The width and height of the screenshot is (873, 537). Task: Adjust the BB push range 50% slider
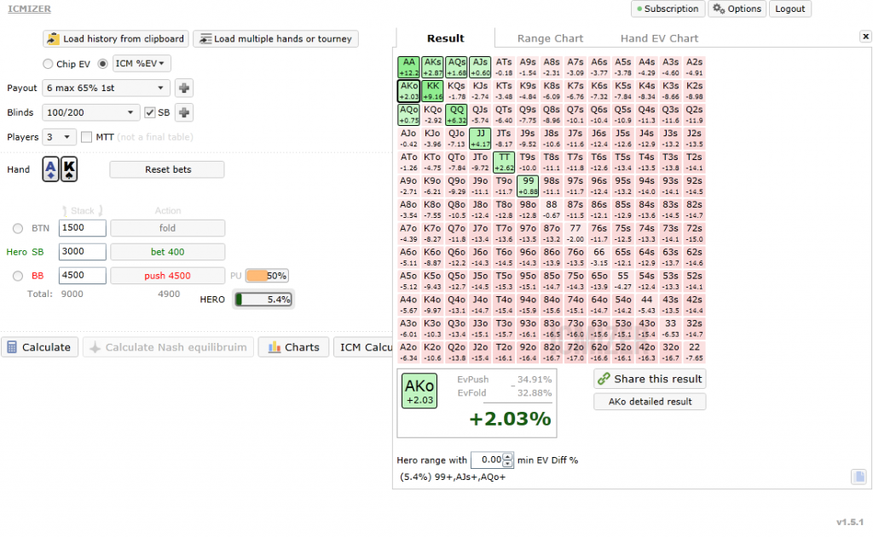[267, 276]
